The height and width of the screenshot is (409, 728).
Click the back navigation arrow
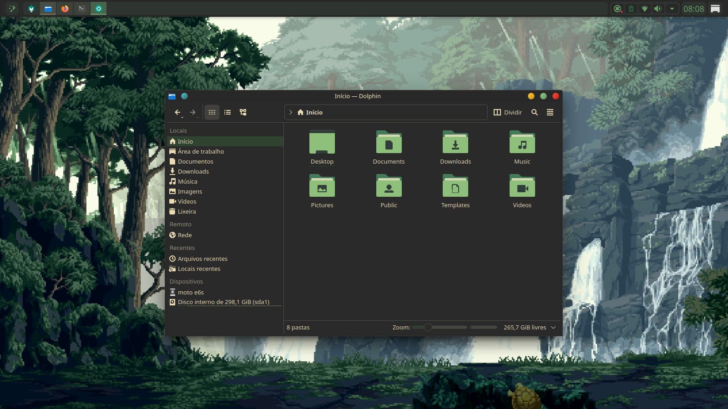pyautogui.click(x=177, y=112)
